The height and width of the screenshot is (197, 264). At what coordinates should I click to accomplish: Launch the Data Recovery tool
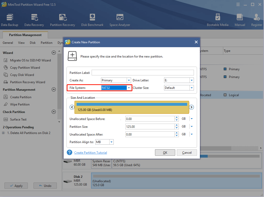[34, 20]
